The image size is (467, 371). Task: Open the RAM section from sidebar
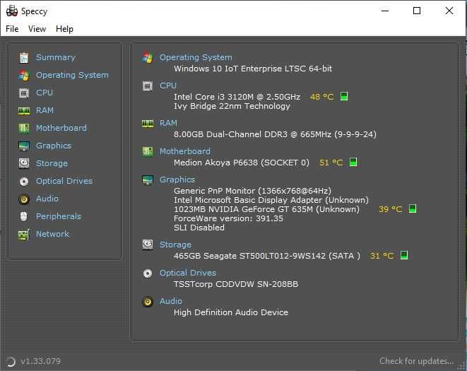[45, 110]
